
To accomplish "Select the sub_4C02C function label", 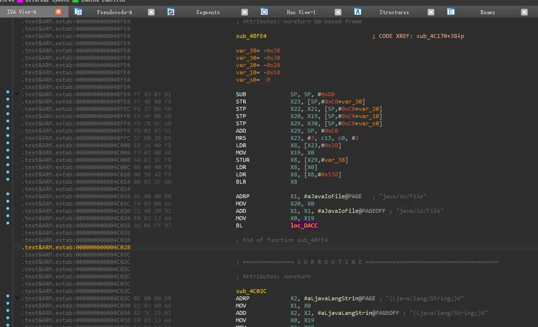I will 251,291.
